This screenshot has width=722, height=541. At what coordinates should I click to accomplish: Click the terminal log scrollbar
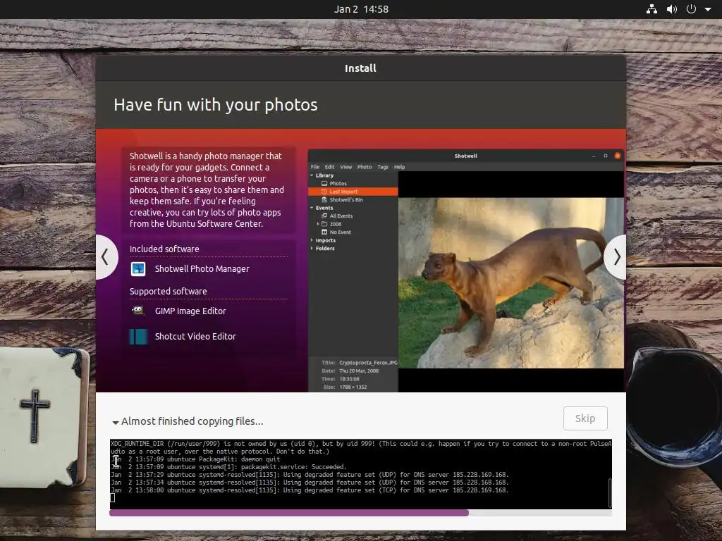(x=610, y=492)
